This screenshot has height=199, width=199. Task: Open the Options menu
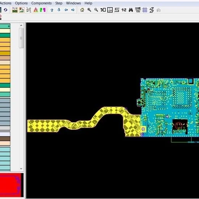[21, 3]
